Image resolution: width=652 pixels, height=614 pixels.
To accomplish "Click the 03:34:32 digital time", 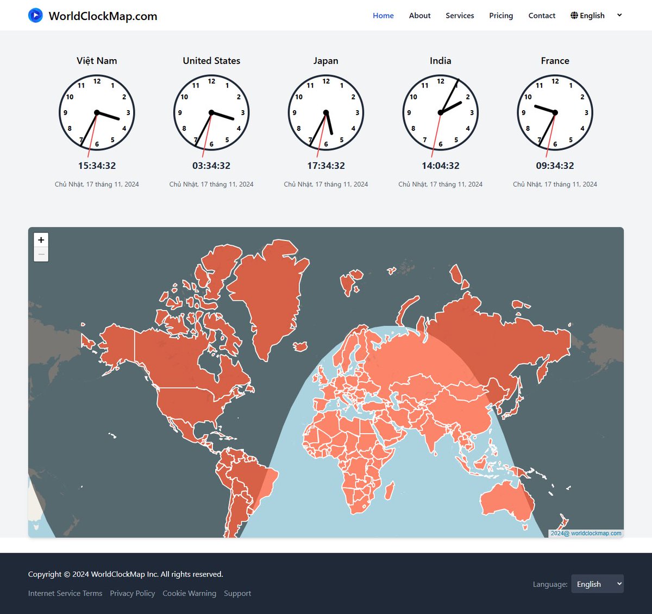I will [211, 166].
